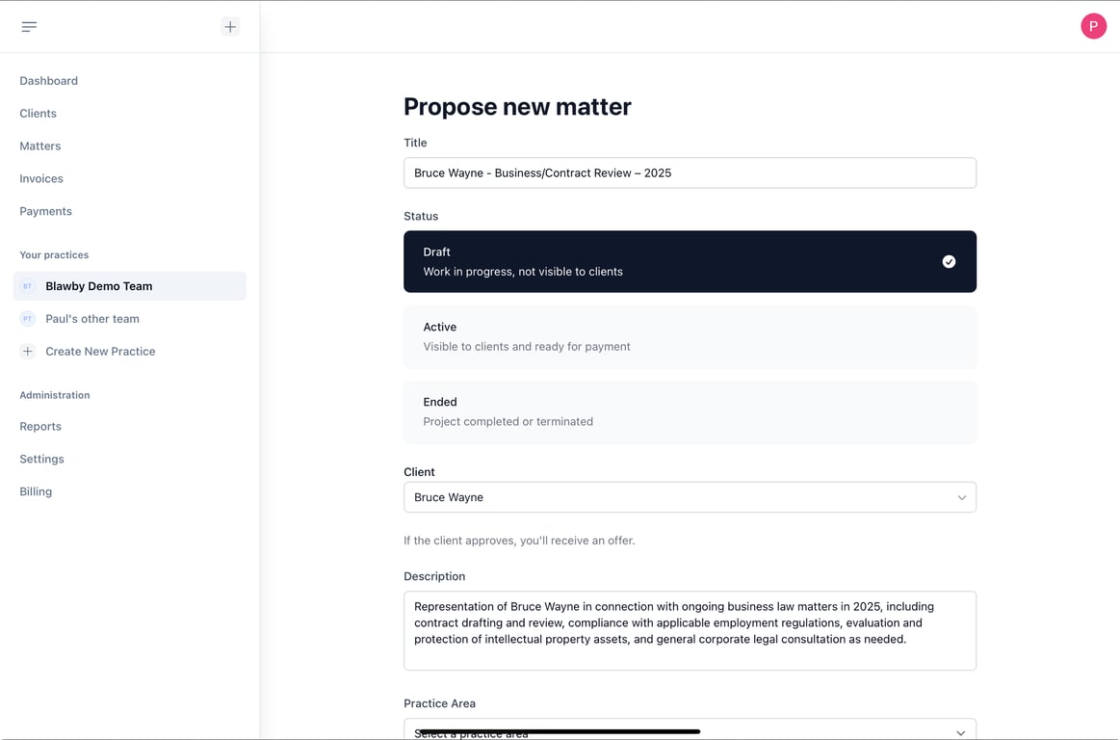Screen dimensions: 1120x740
Task: Open the Client dropdown showing Bruce Wayne
Action: [x=674, y=497]
